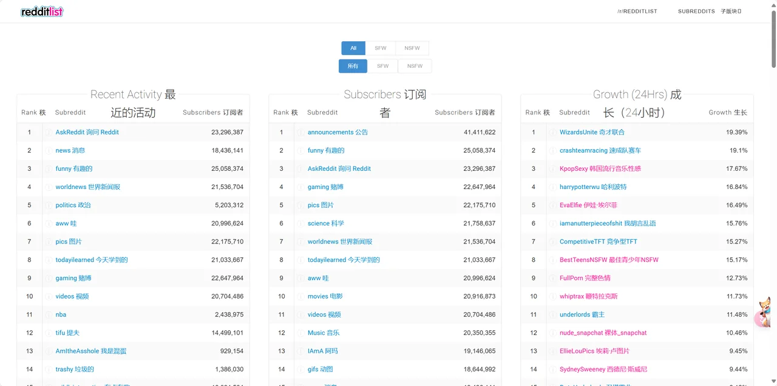Open info icon beside whiptrax
This screenshot has height=386, width=777.
(552, 296)
